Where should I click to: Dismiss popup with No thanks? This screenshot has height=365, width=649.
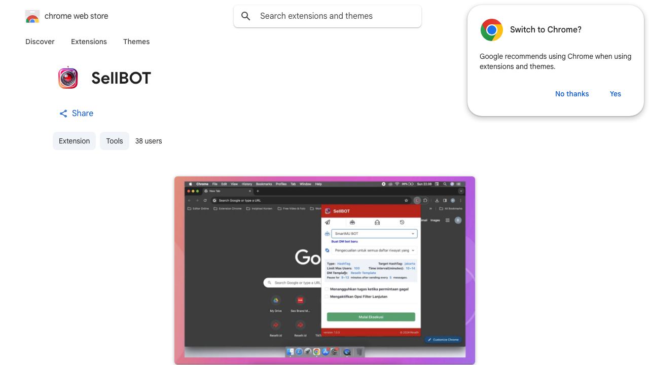click(x=572, y=94)
